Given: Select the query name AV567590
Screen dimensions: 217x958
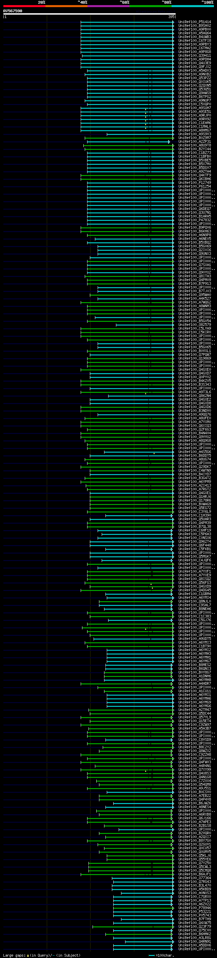Looking at the screenshot, I should (x=13, y=11).
